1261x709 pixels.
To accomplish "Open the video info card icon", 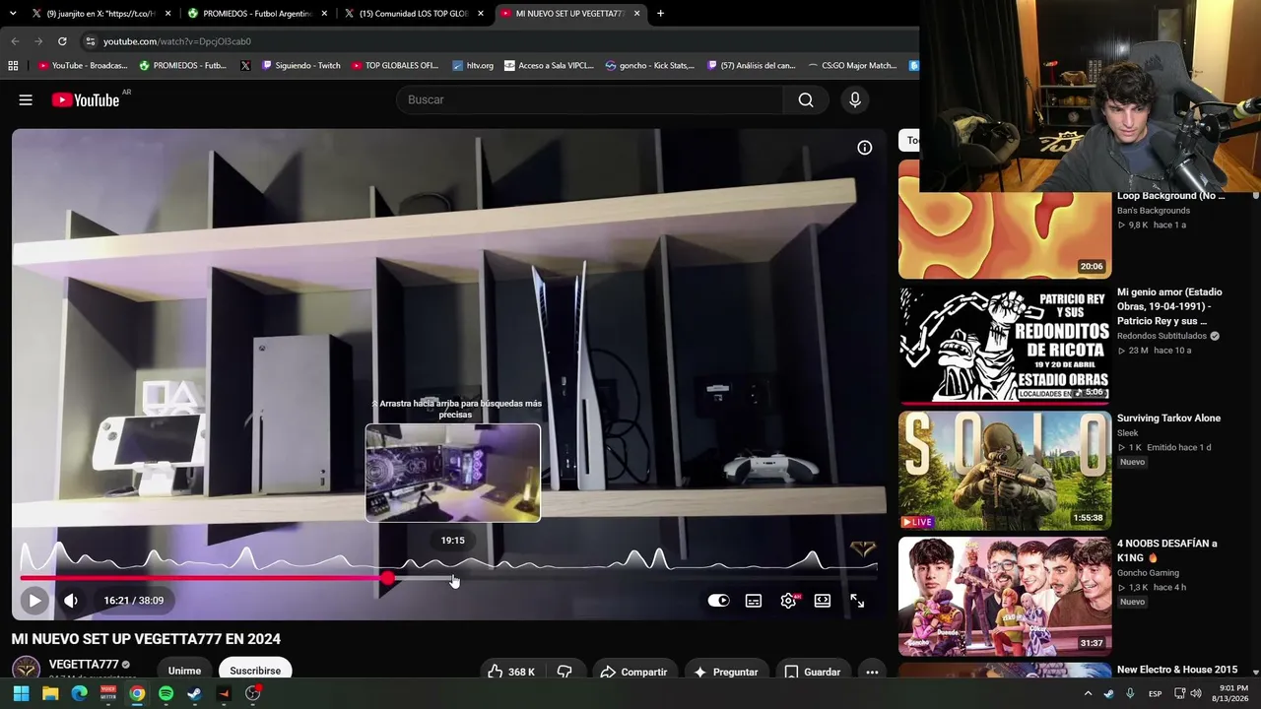I will tap(865, 148).
